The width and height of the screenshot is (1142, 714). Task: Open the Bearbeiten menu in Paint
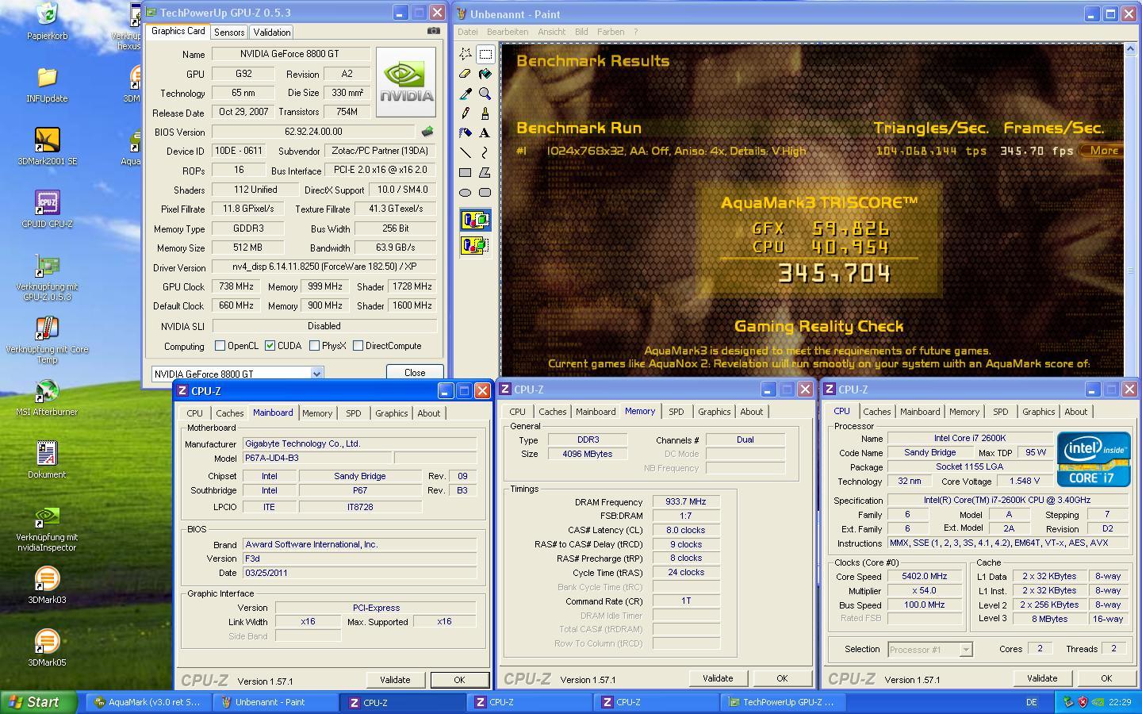click(x=508, y=32)
